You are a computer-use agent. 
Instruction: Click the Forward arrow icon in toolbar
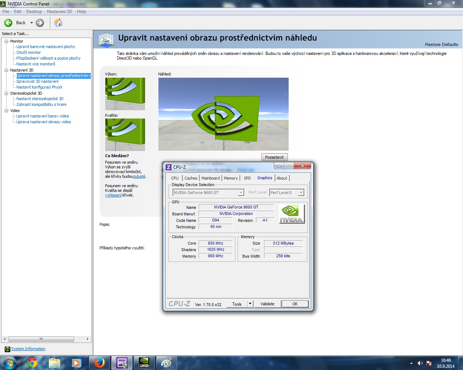coord(40,23)
